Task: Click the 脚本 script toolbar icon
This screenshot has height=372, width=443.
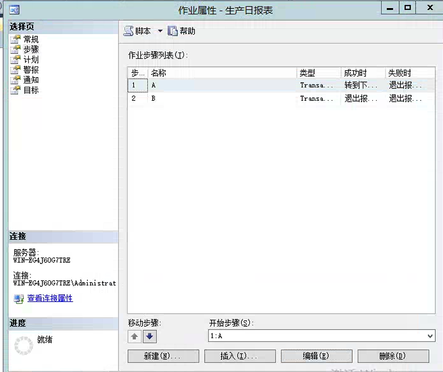Action: [129, 31]
